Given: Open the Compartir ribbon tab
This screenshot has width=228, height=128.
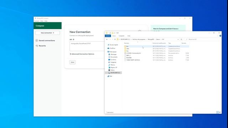Looking at the screenshot, I should [x=121, y=36].
